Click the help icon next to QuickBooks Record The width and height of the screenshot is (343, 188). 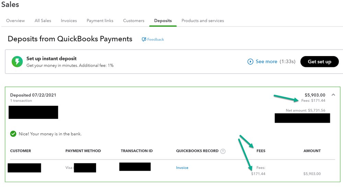[223, 151]
